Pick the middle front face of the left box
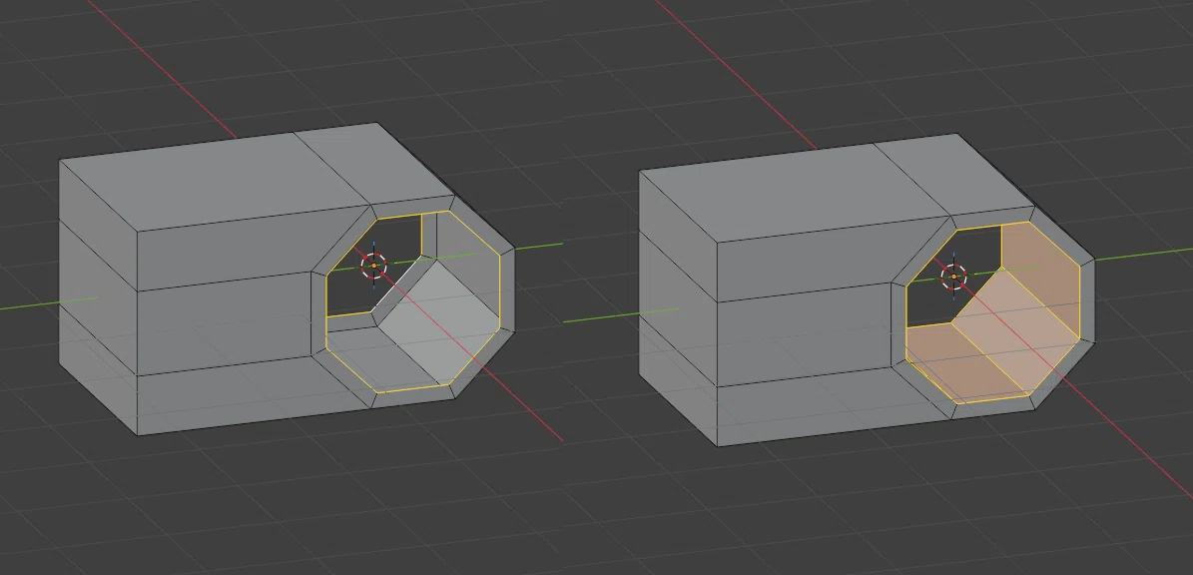 click(226, 323)
